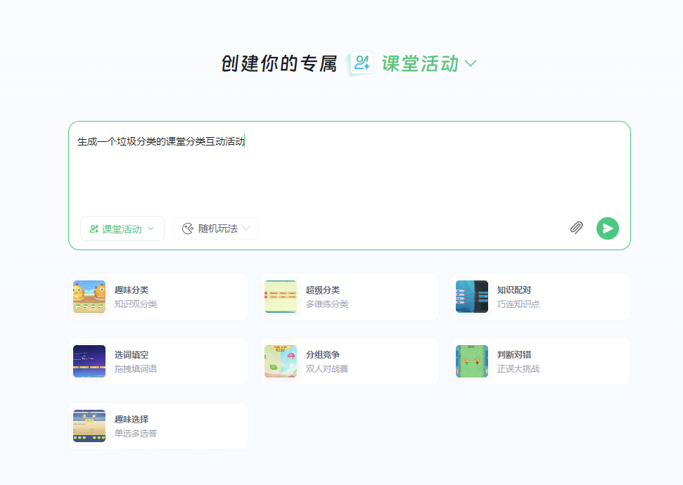Click the 趣味分类 card title
The width and height of the screenshot is (683, 485).
click(x=132, y=290)
